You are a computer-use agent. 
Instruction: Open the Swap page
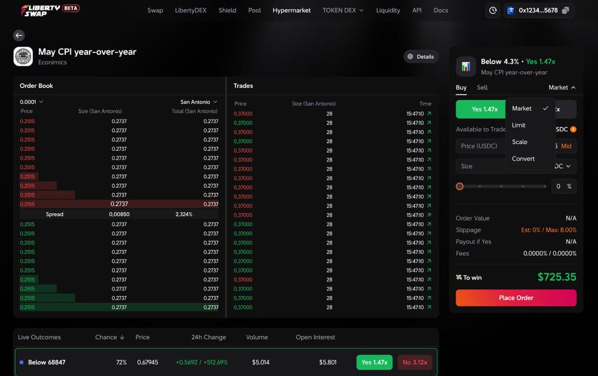(155, 10)
